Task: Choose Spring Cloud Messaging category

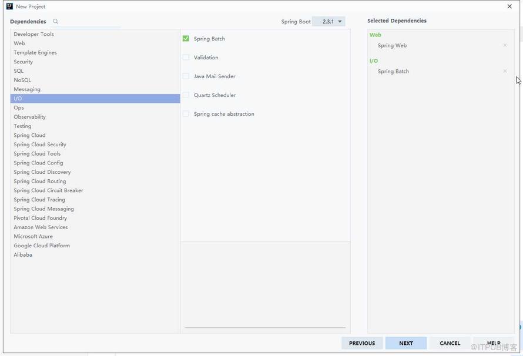Action: pyautogui.click(x=95, y=209)
